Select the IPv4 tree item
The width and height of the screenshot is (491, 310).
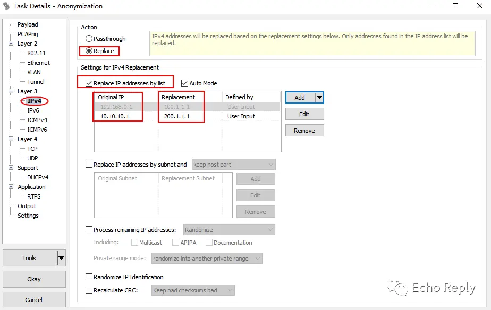pyautogui.click(x=35, y=101)
